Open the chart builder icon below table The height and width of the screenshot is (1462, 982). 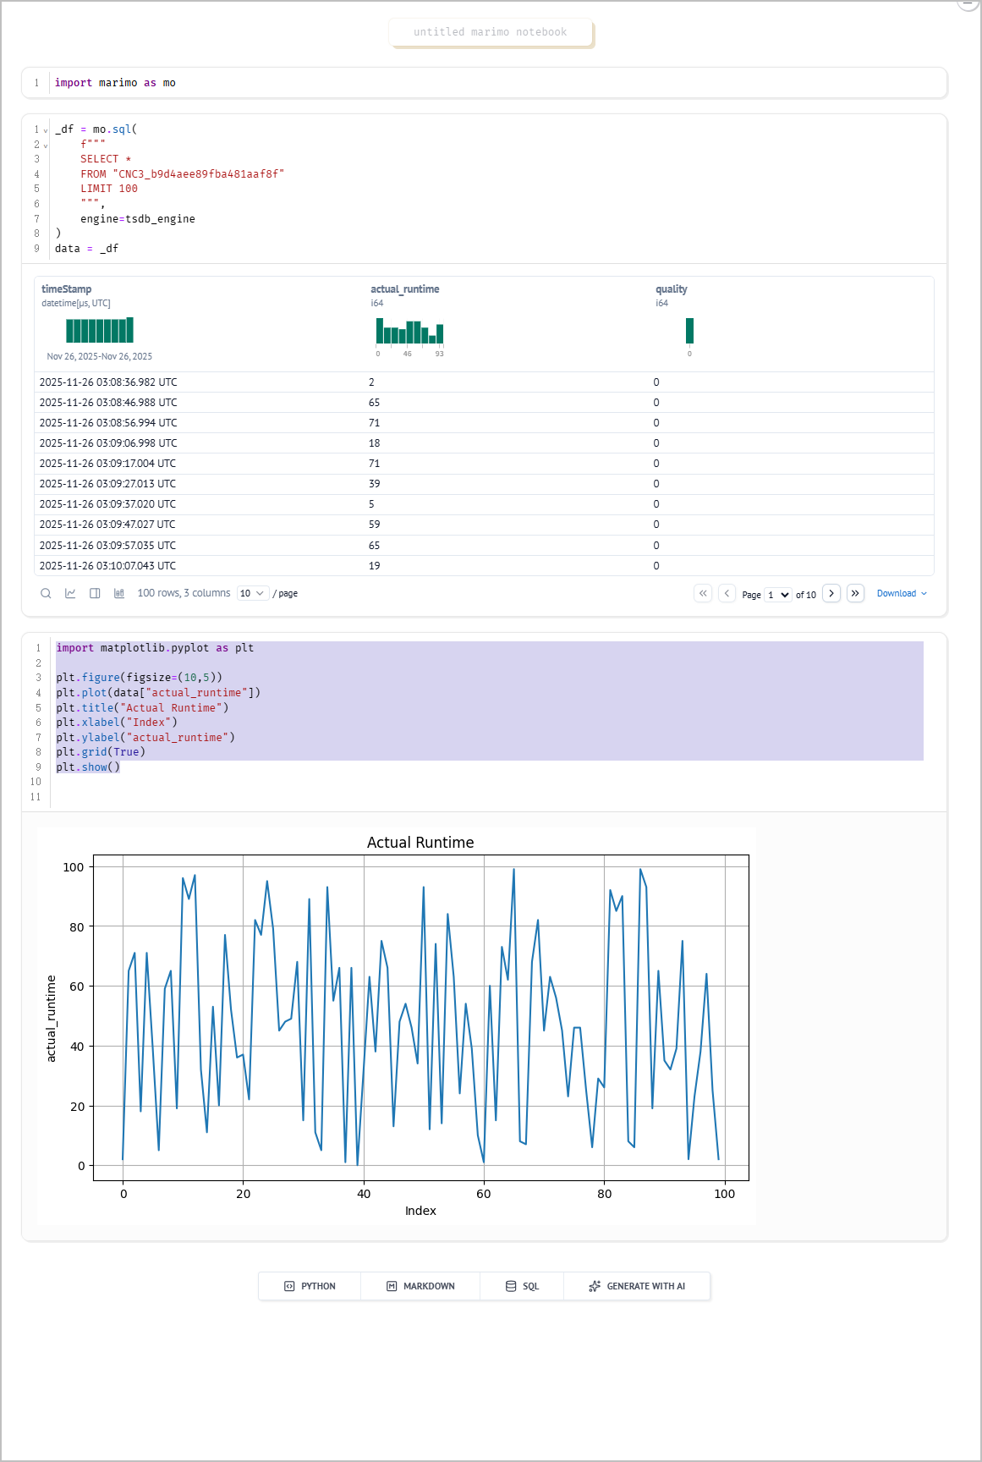pyautogui.click(x=70, y=593)
